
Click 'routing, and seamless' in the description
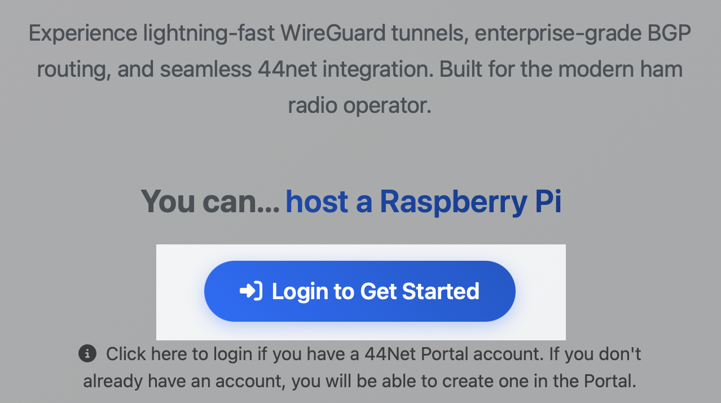tap(144, 69)
